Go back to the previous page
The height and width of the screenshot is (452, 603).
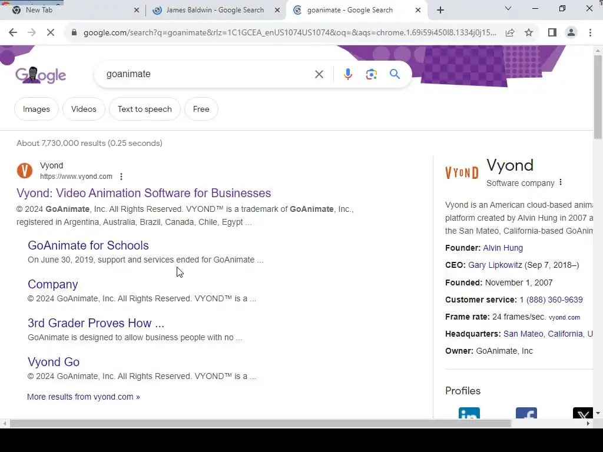[13, 33]
